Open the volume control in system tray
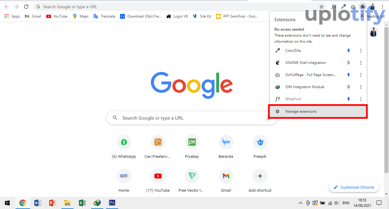389x209 pixels. (x=337, y=203)
